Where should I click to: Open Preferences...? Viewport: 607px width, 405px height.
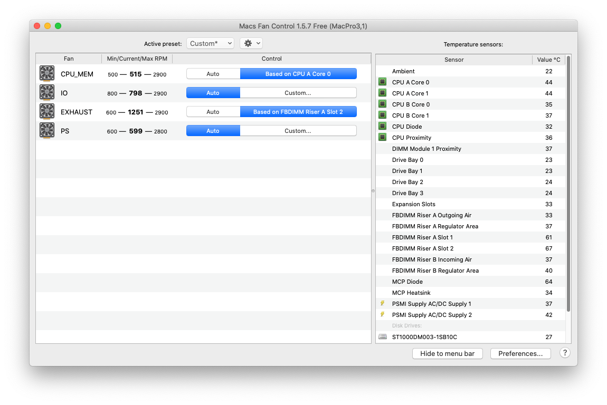tap(520, 353)
